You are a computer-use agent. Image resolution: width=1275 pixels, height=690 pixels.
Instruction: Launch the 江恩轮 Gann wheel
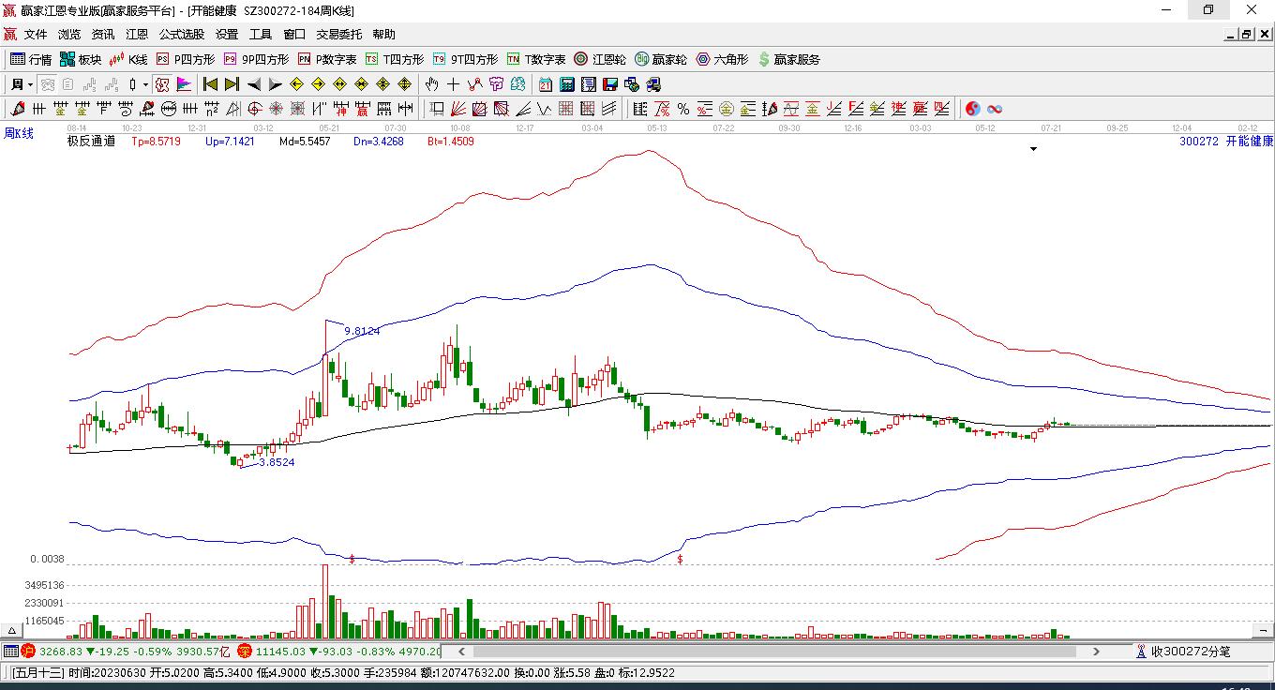600,59
